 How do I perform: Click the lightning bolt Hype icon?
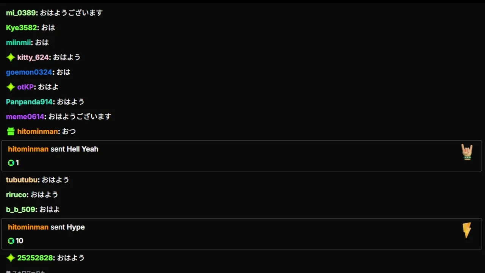pyautogui.click(x=467, y=230)
